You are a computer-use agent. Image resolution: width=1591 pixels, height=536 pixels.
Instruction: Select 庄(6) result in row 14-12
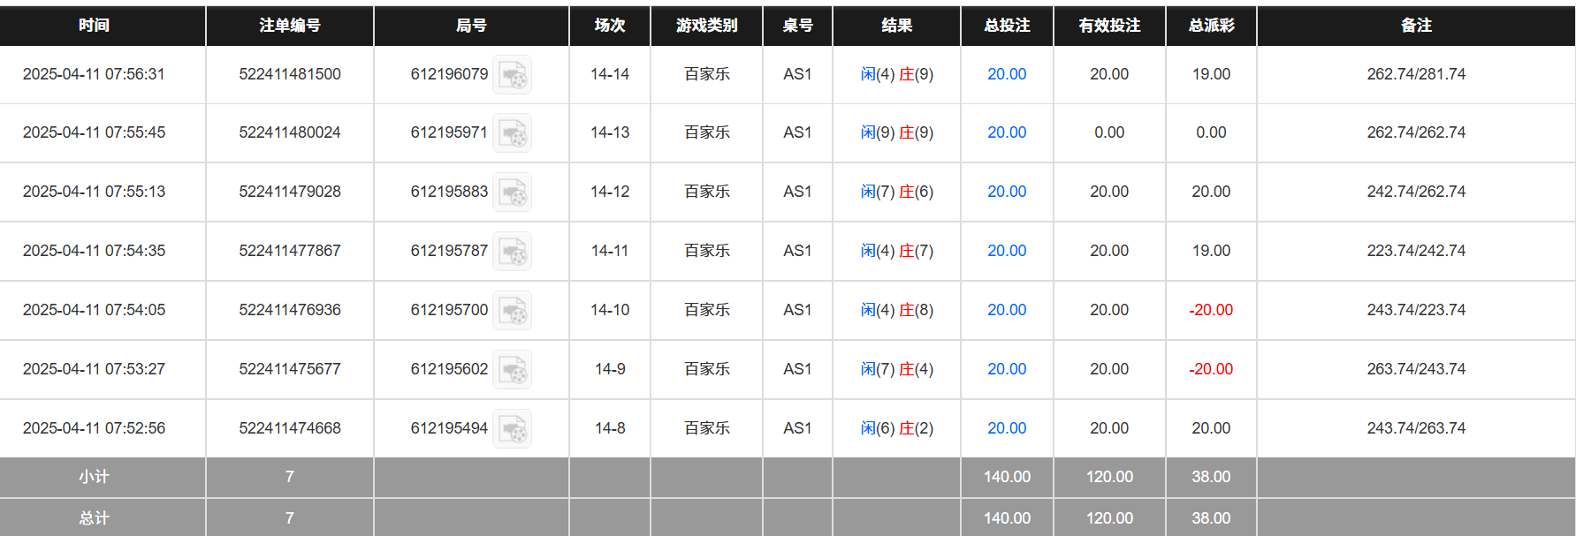[x=917, y=192]
